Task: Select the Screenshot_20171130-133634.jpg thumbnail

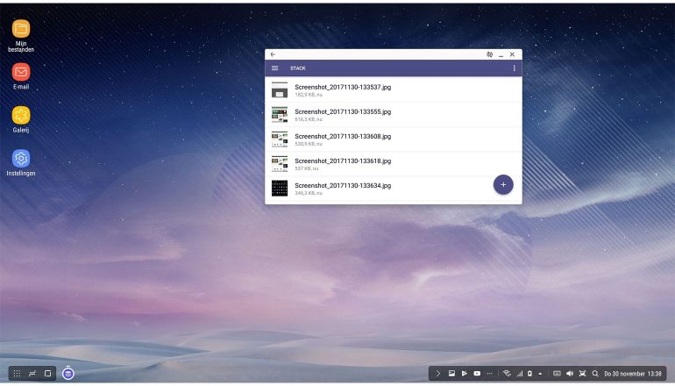Action: [280, 189]
